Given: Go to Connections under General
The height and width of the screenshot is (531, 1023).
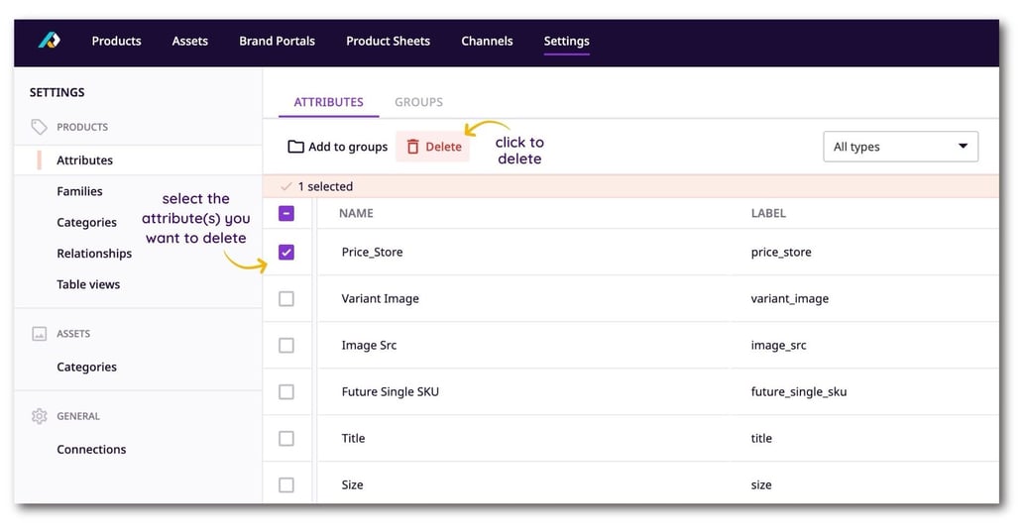Looking at the screenshot, I should 91,449.
